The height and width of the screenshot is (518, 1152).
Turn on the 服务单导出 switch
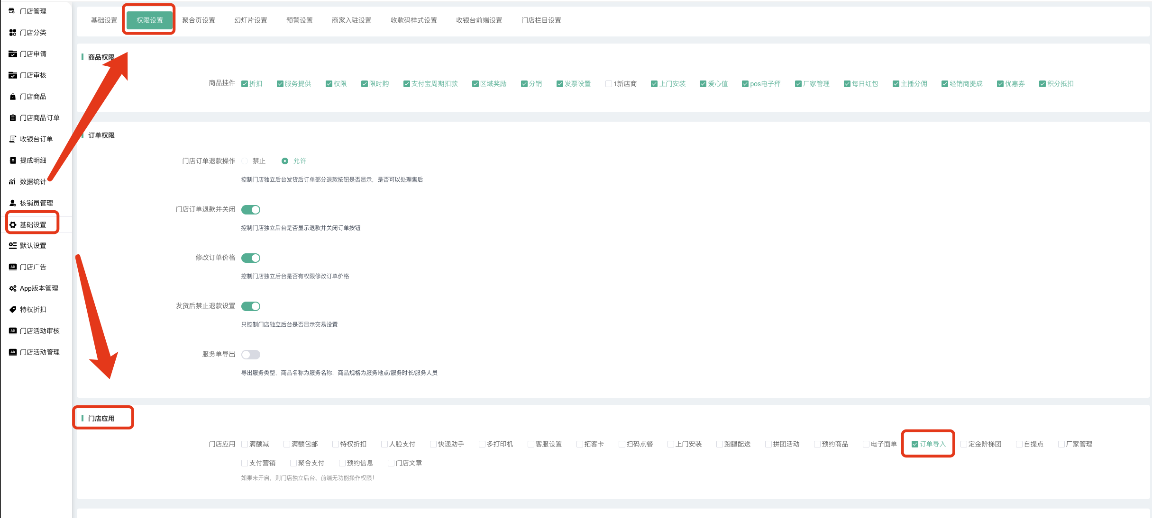(x=250, y=355)
